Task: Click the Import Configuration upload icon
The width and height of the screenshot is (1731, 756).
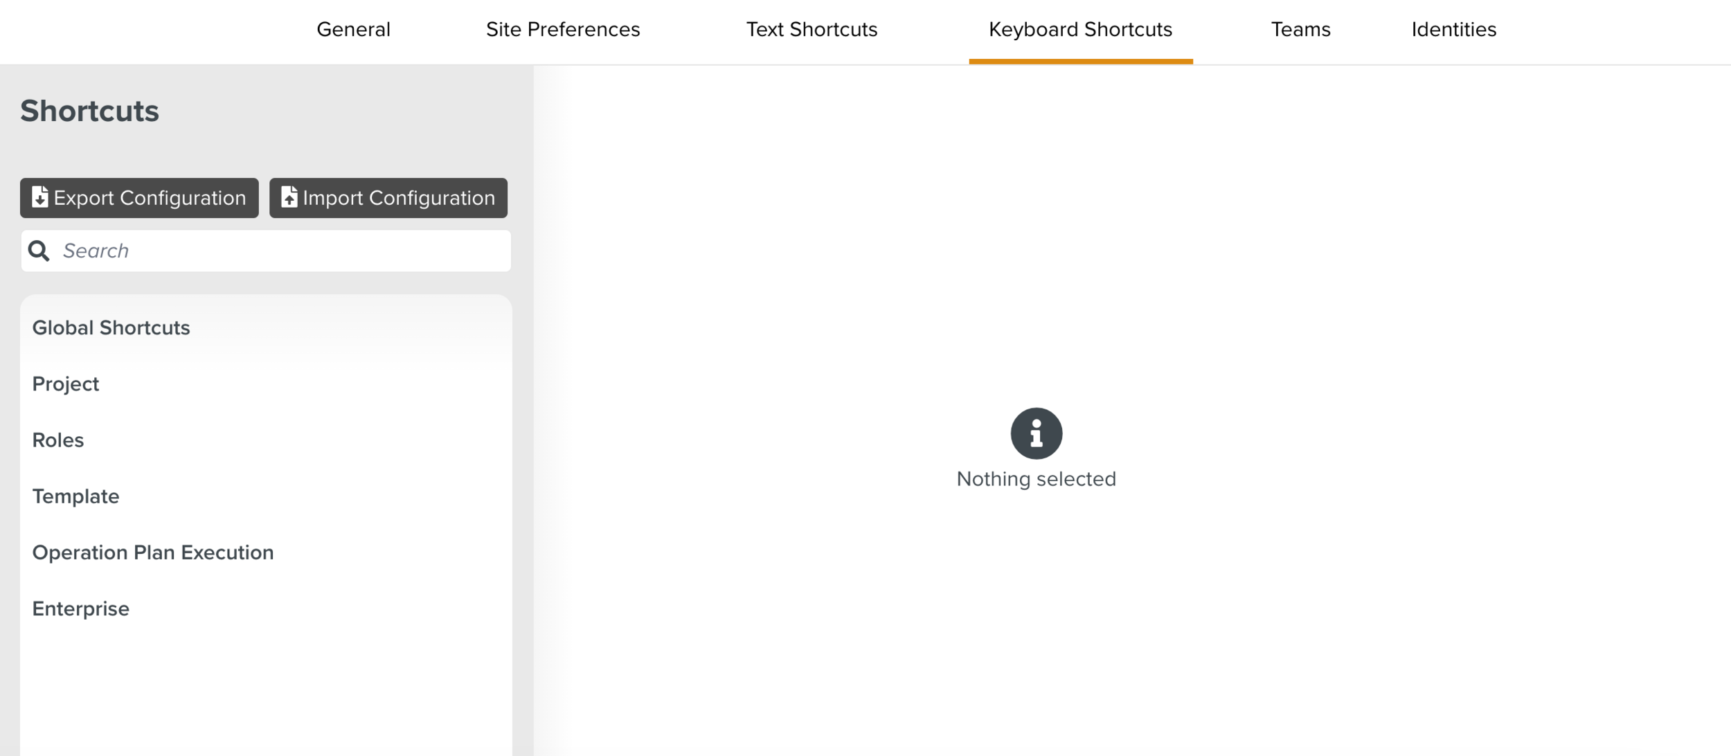Action: point(289,197)
